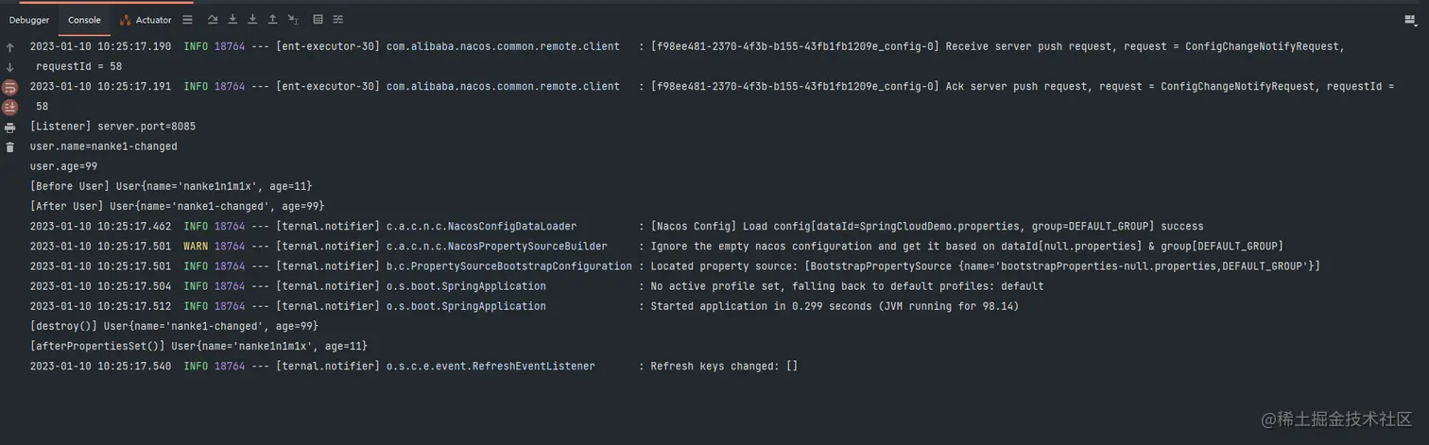Click the Step Over icon
This screenshot has height=445, width=1429.
(213, 20)
